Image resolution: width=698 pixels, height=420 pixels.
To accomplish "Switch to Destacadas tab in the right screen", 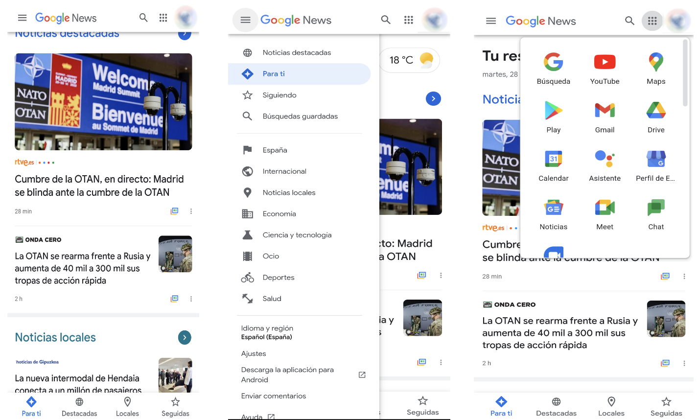I will pos(556,407).
